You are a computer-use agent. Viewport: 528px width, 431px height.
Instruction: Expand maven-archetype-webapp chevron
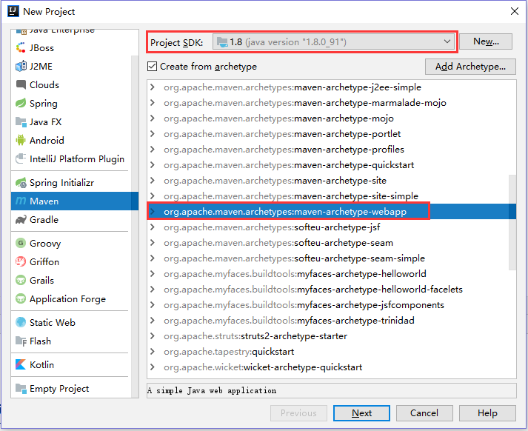coord(153,212)
